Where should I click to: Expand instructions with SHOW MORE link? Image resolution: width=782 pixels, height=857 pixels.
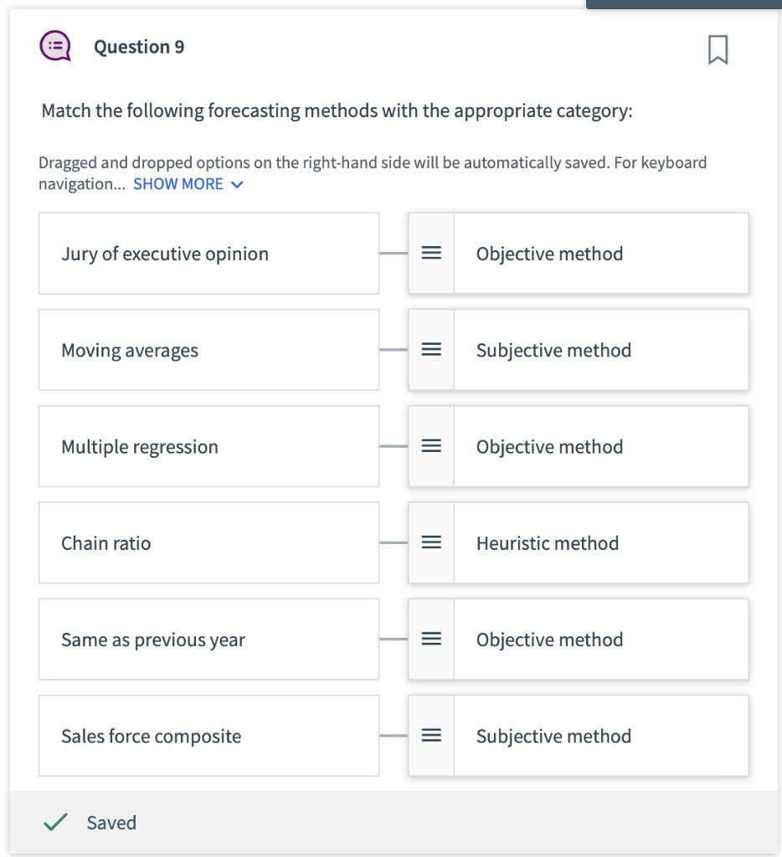tap(178, 184)
